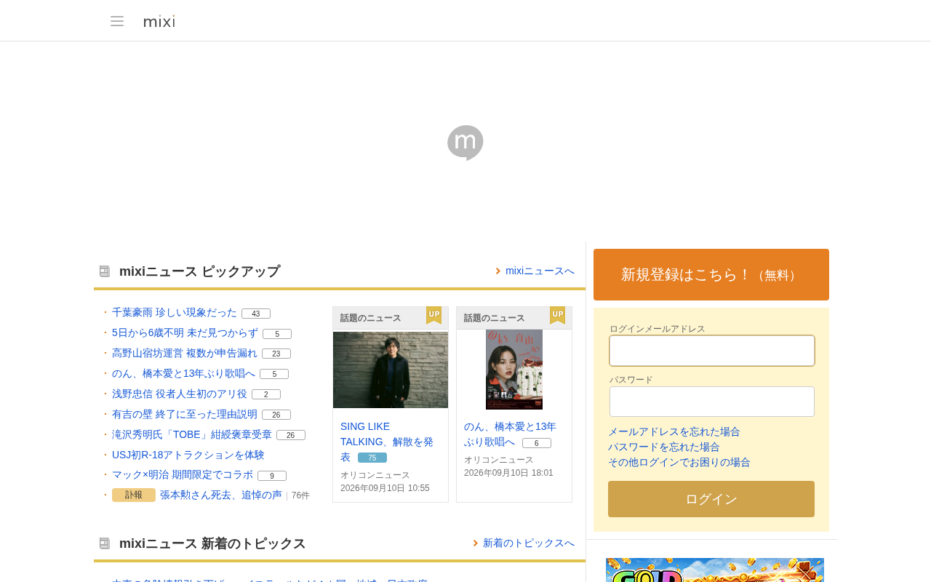Focus the ログインメールアドレス input field
This screenshot has height=582, width=931.
click(x=712, y=351)
